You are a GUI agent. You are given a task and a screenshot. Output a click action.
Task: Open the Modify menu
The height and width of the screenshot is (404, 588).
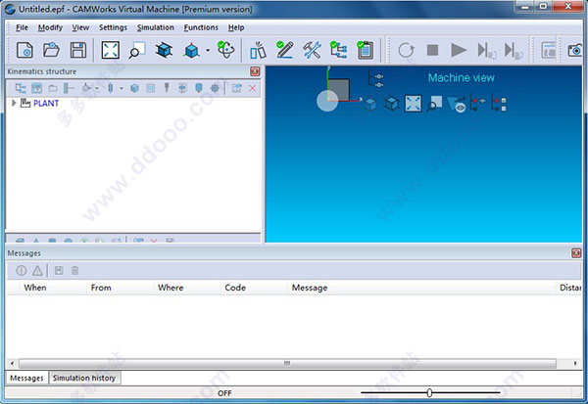(x=50, y=27)
